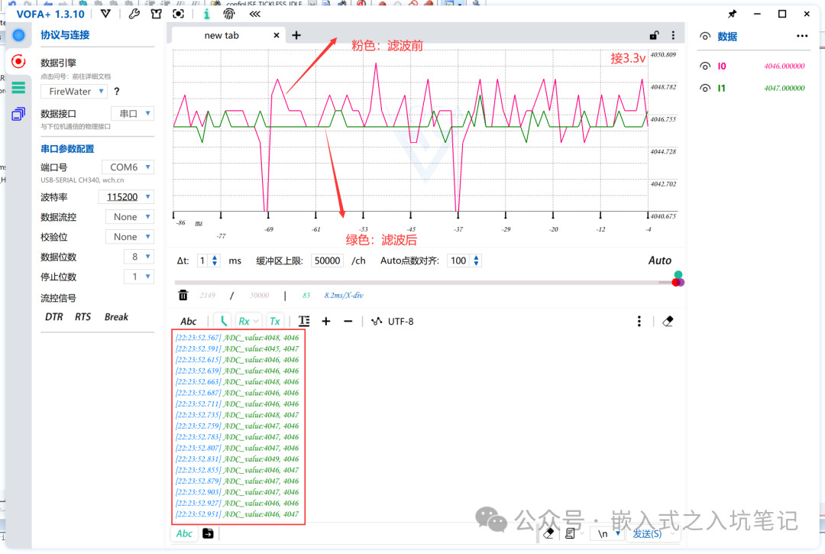Screen dimensions: 825x554
Task: Open the Rx display dropdown
Action: 248,322
